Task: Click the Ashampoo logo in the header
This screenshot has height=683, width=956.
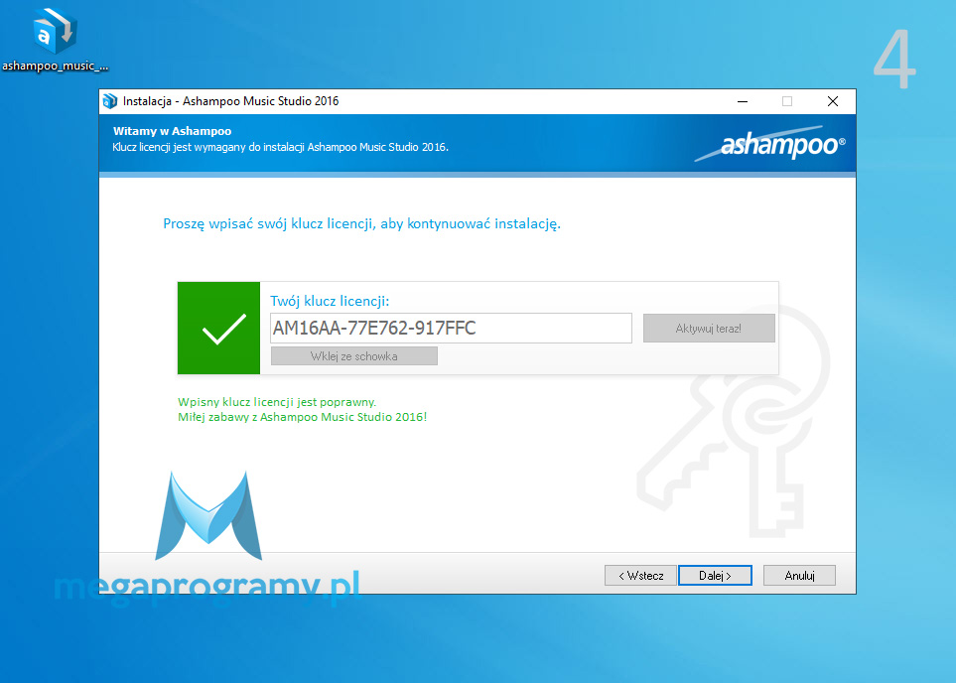Action: pos(770,145)
